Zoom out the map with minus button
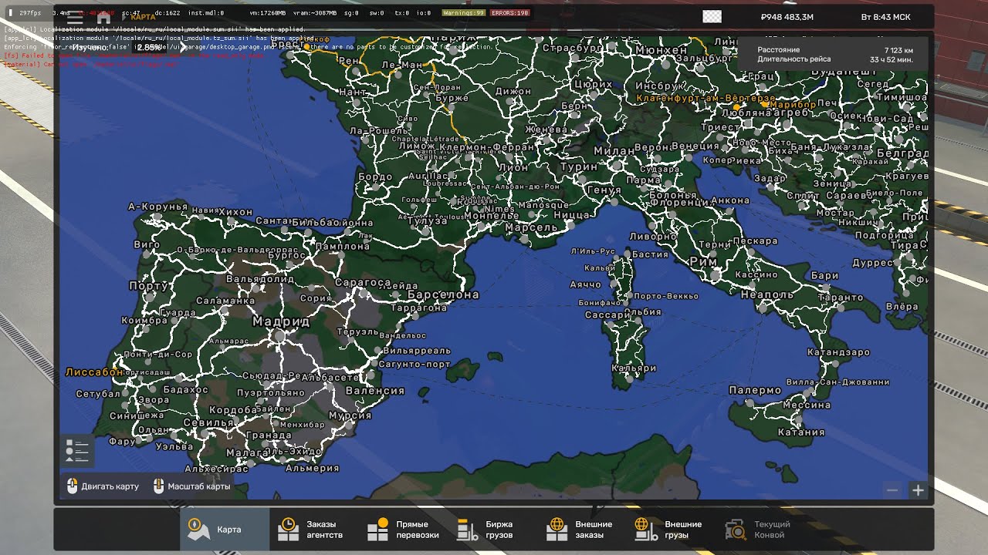The width and height of the screenshot is (988, 555). coord(892,490)
